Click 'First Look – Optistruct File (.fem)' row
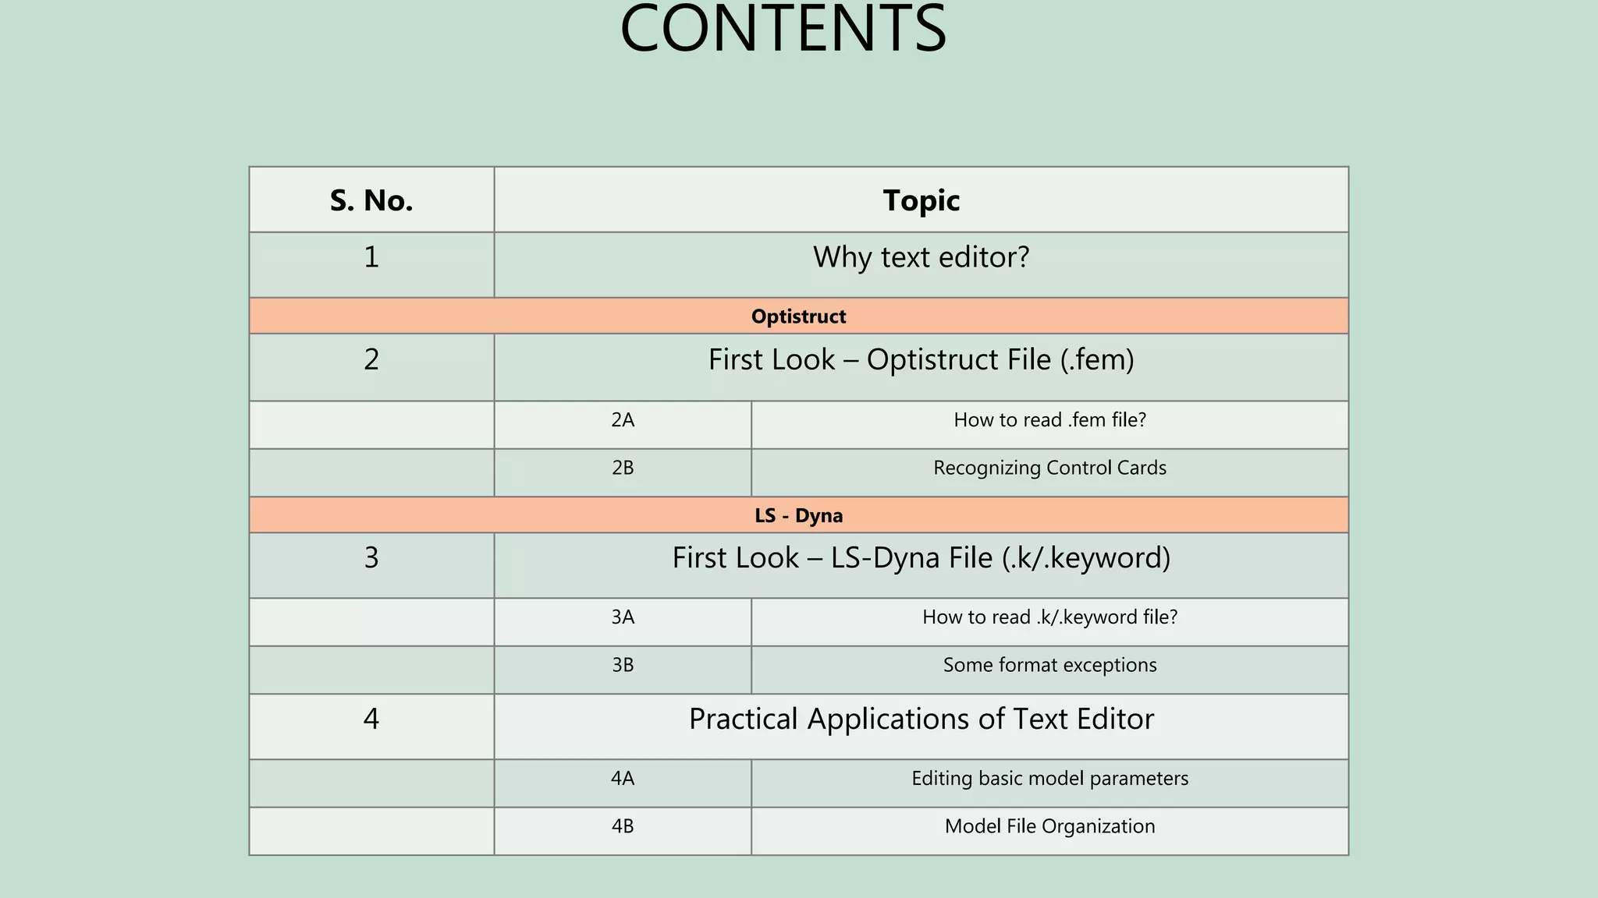1598x898 pixels. click(x=922, y=367)
